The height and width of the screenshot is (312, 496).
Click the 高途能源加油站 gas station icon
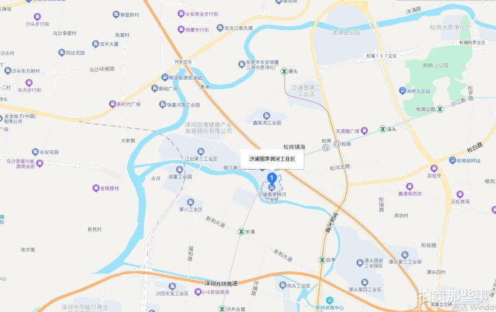(165, 77)
